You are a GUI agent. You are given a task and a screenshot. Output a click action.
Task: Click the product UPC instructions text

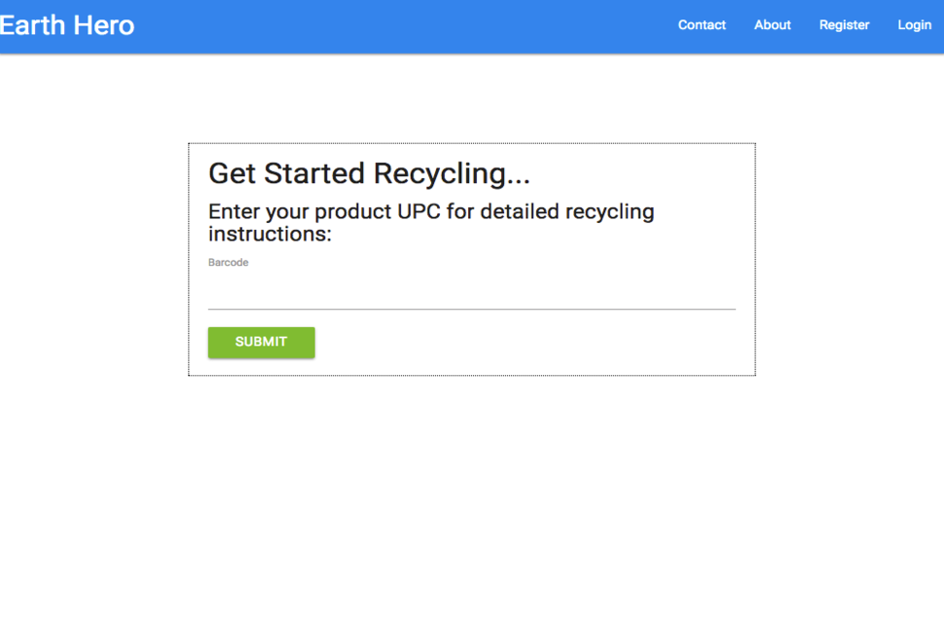pos(431,222)
